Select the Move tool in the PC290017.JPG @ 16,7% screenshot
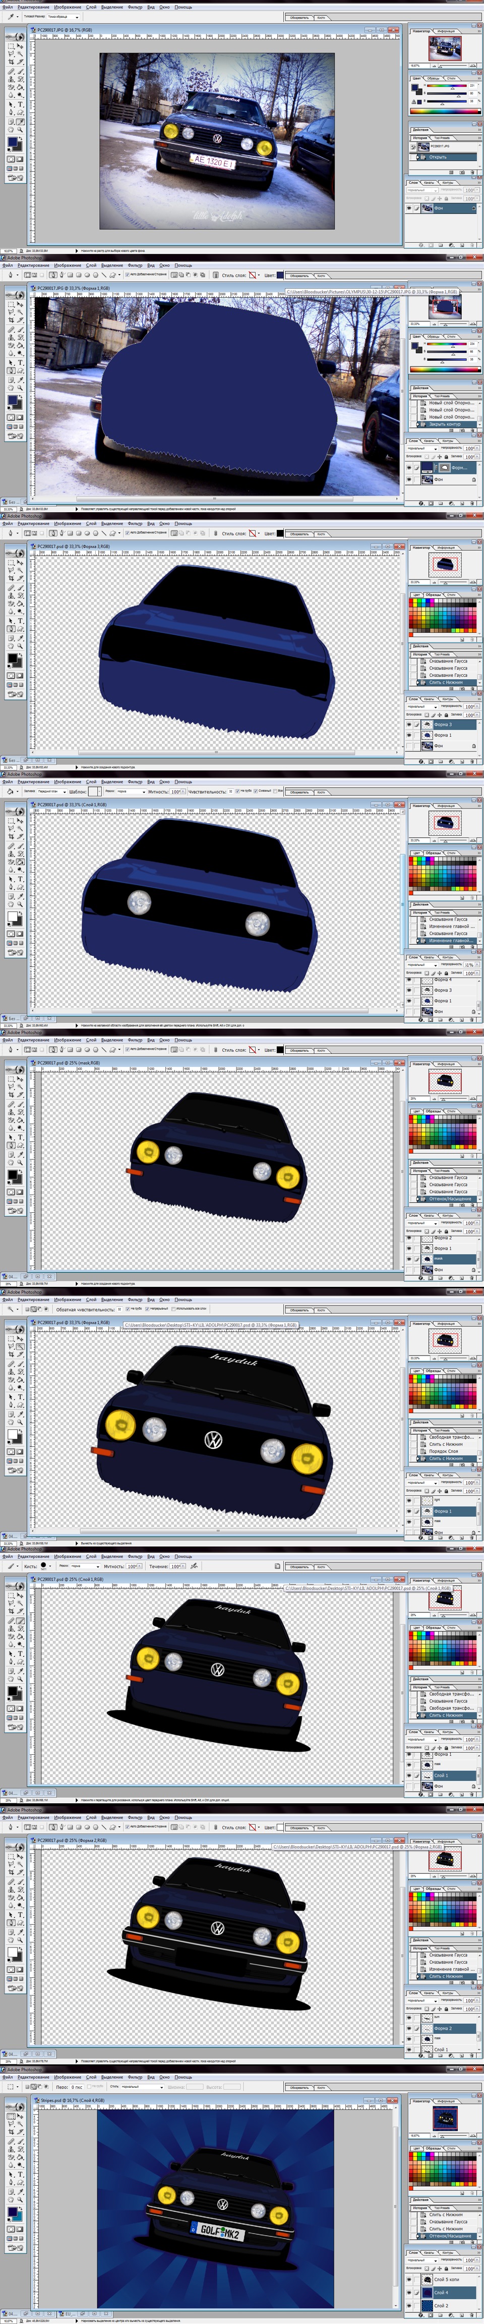484x2324 pixels. 20,46
